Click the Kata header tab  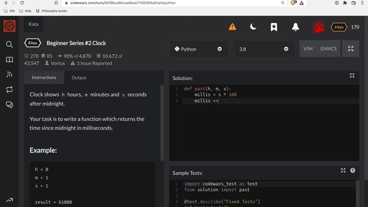point(33,24)
